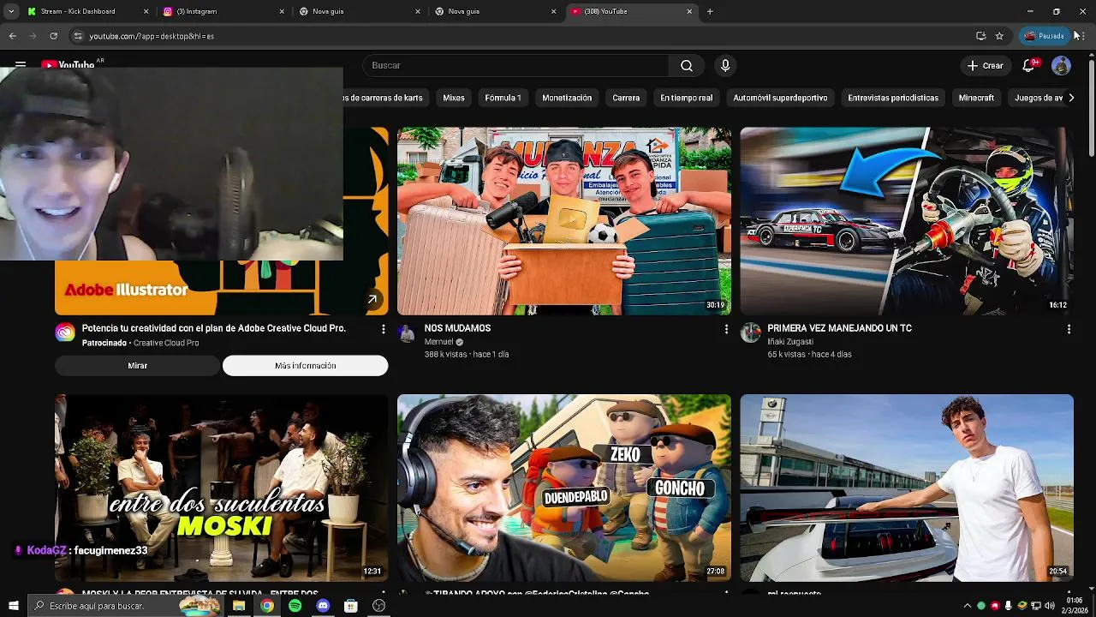Click the Iñaki Zugasti channel avatar
This screenshot has height=617, width=1096.
click(750, 332)
